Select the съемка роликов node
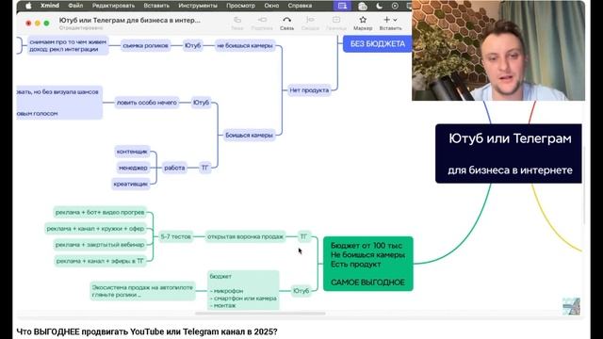 coord(145,45)
